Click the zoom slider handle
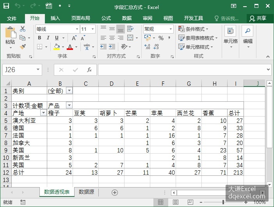Viewport: 274px width, 207px height. point(223,202)
